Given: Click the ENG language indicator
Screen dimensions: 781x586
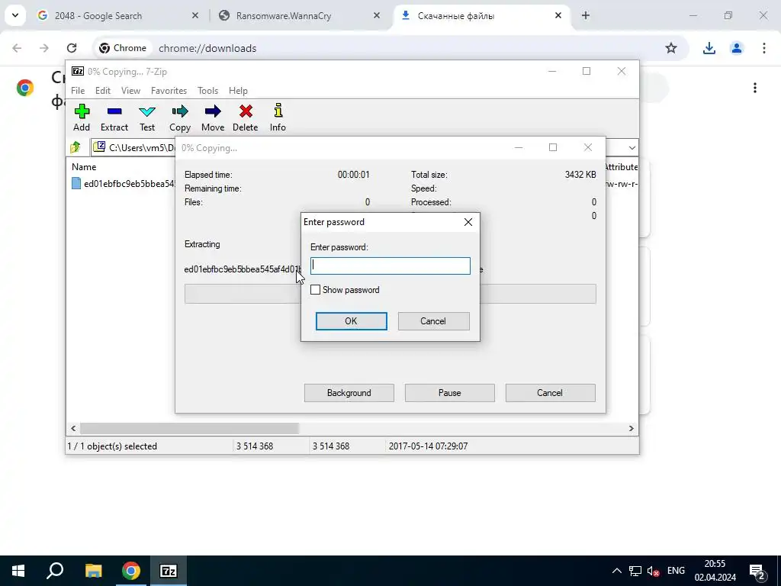Looking at the screenshot, I should 676,571.
